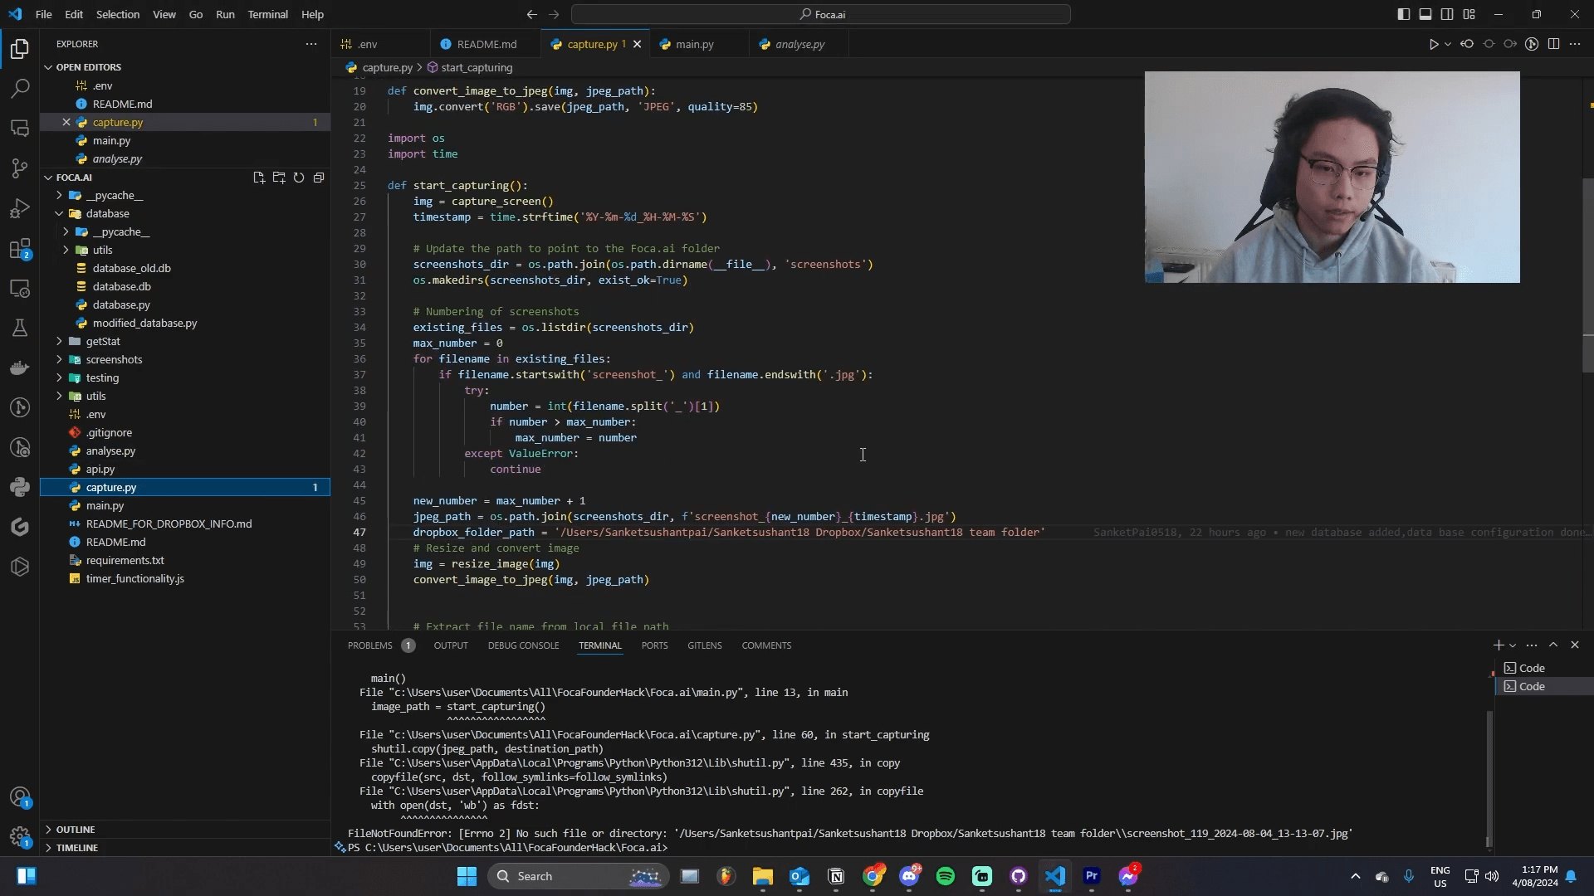Run the Python file with play button
Screen dimensions: 1594x896
1433,44
